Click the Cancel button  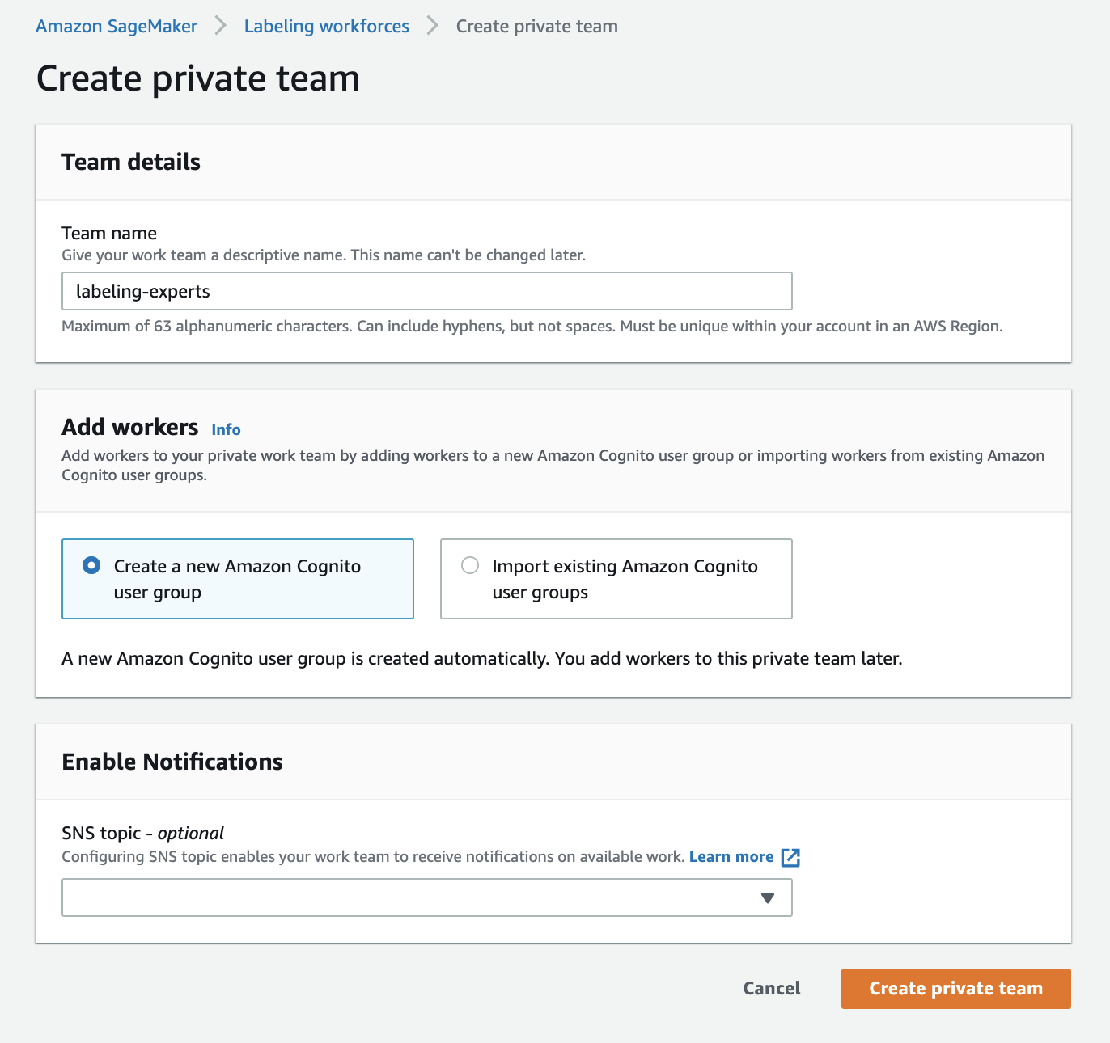pyautogui.click(x=772, y=988)
